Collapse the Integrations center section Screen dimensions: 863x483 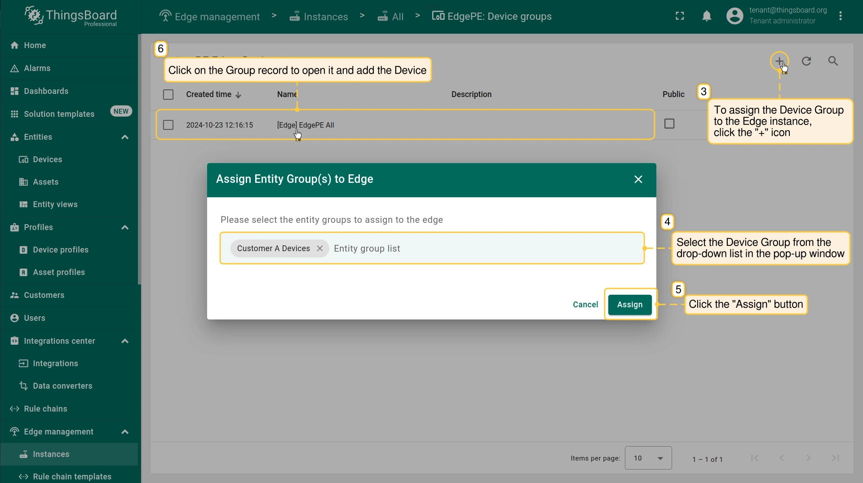pyautogui.click(x=125, y=341)
